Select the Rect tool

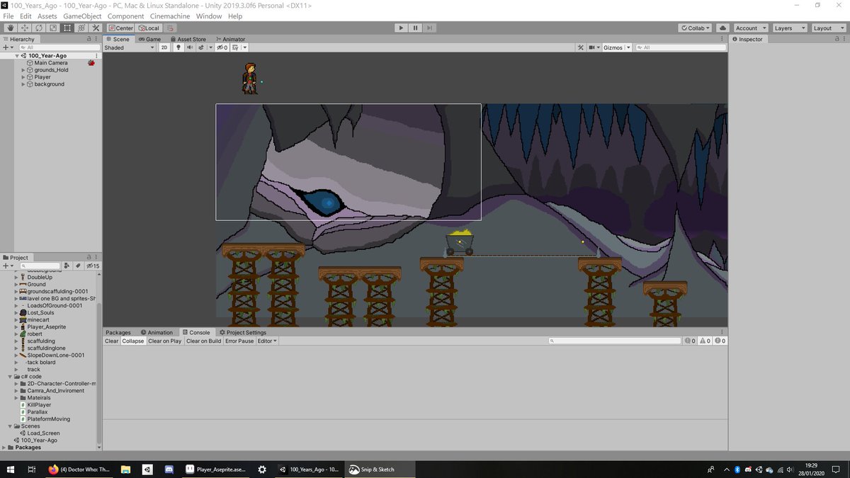67,28
